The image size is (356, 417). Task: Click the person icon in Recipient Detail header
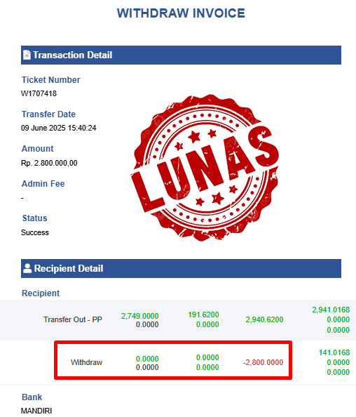click(x=27, y=268)
